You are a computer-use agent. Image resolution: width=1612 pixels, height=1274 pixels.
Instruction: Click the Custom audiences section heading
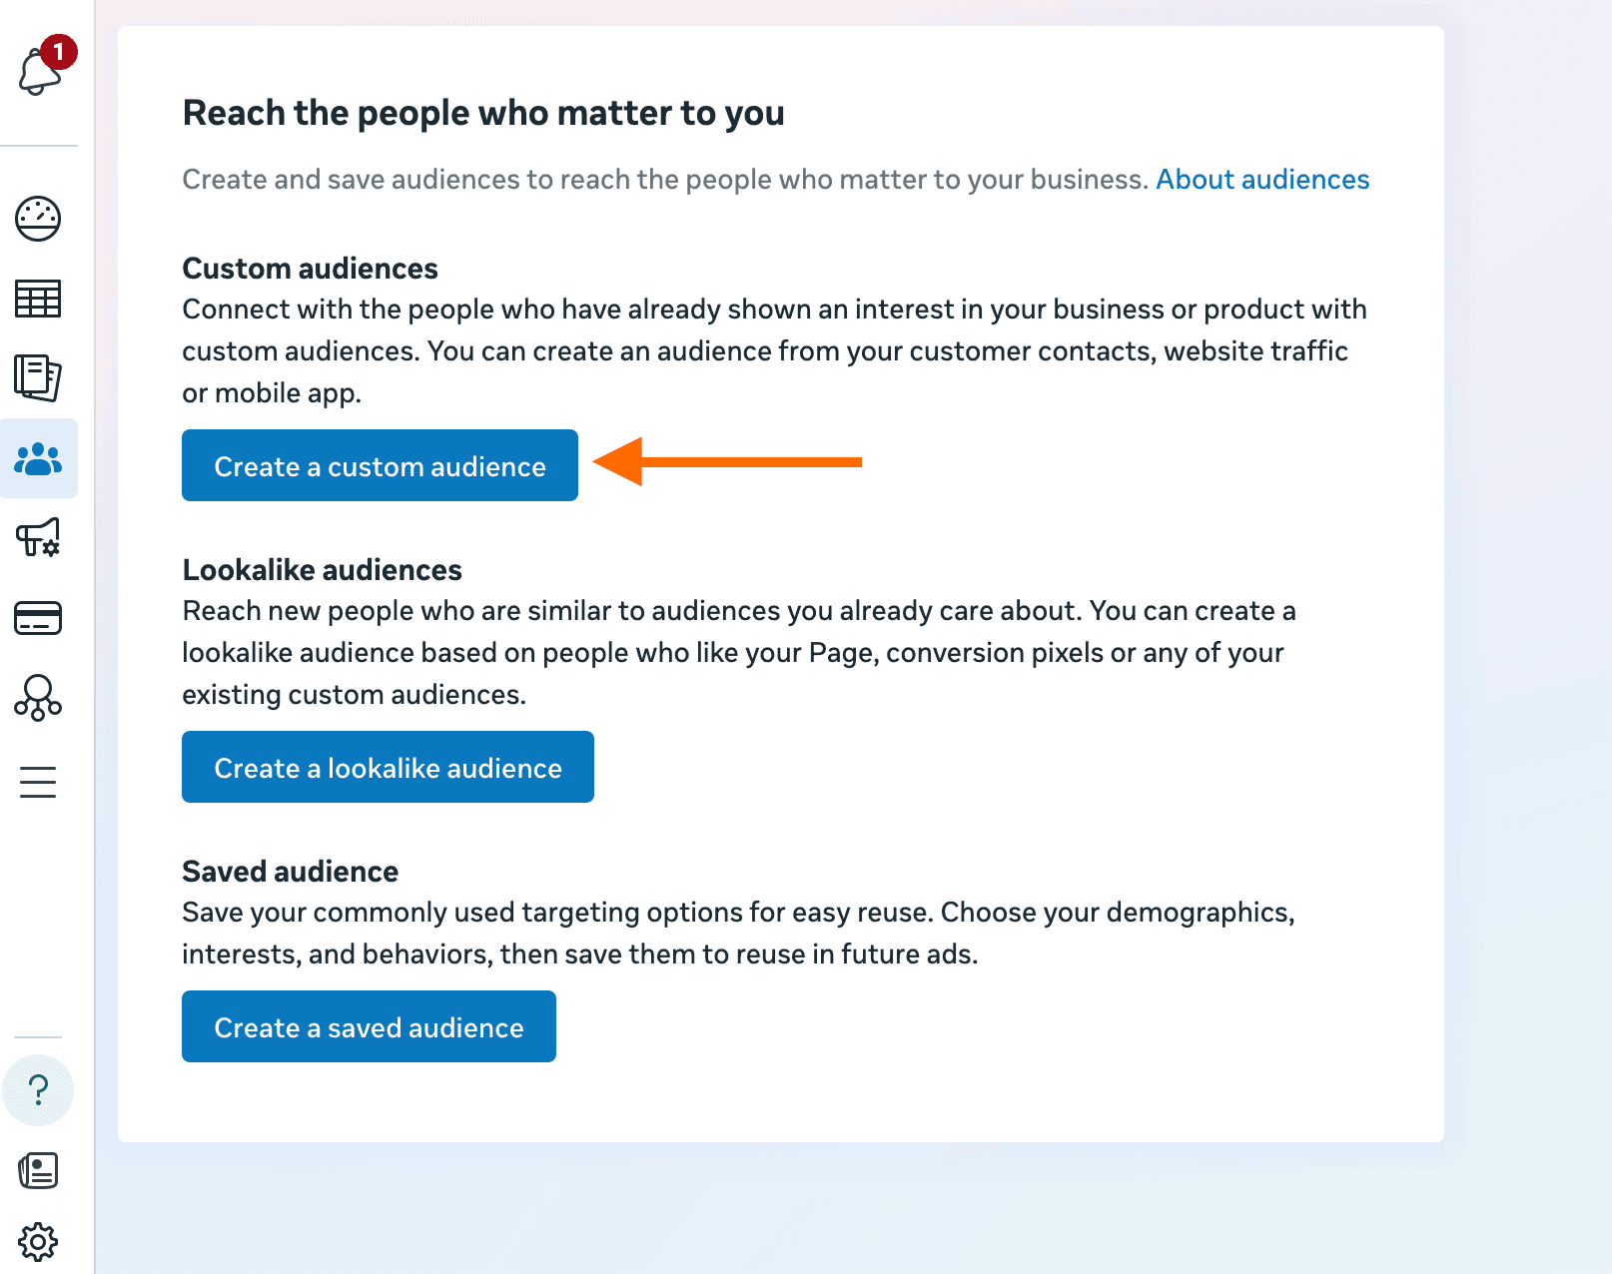[310, 268]
